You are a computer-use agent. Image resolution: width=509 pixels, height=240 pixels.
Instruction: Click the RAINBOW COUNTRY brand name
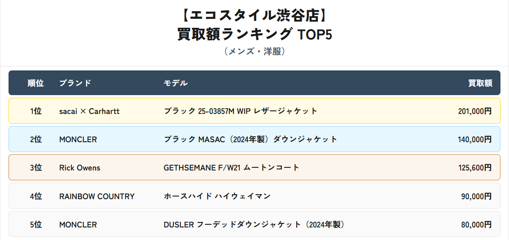pyautogui.click(x=97, y=196)
